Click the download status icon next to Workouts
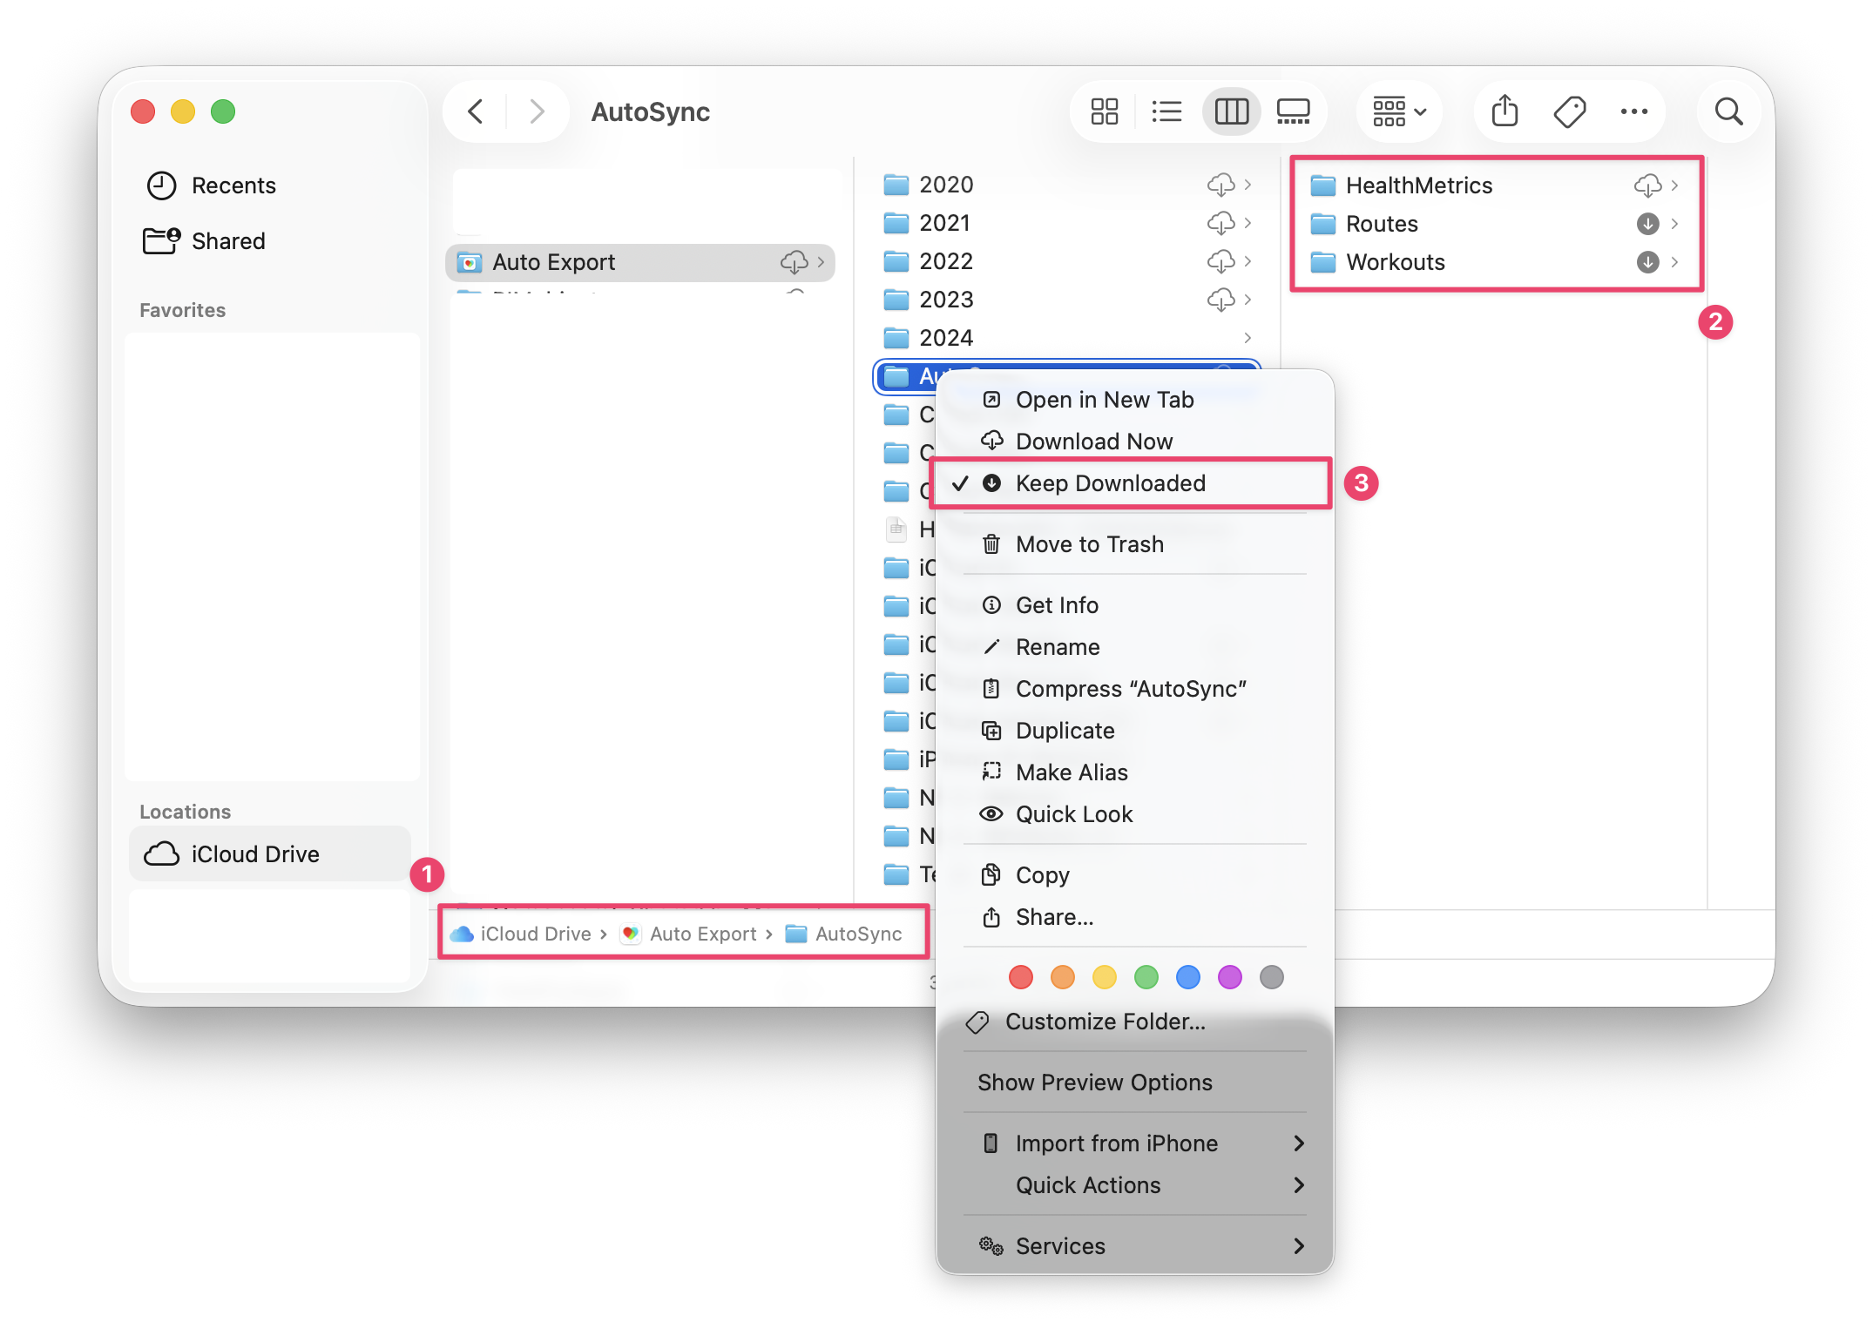 click(1648, 262)
